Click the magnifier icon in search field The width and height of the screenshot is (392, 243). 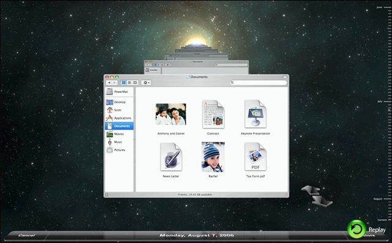[x=232, y=83]
